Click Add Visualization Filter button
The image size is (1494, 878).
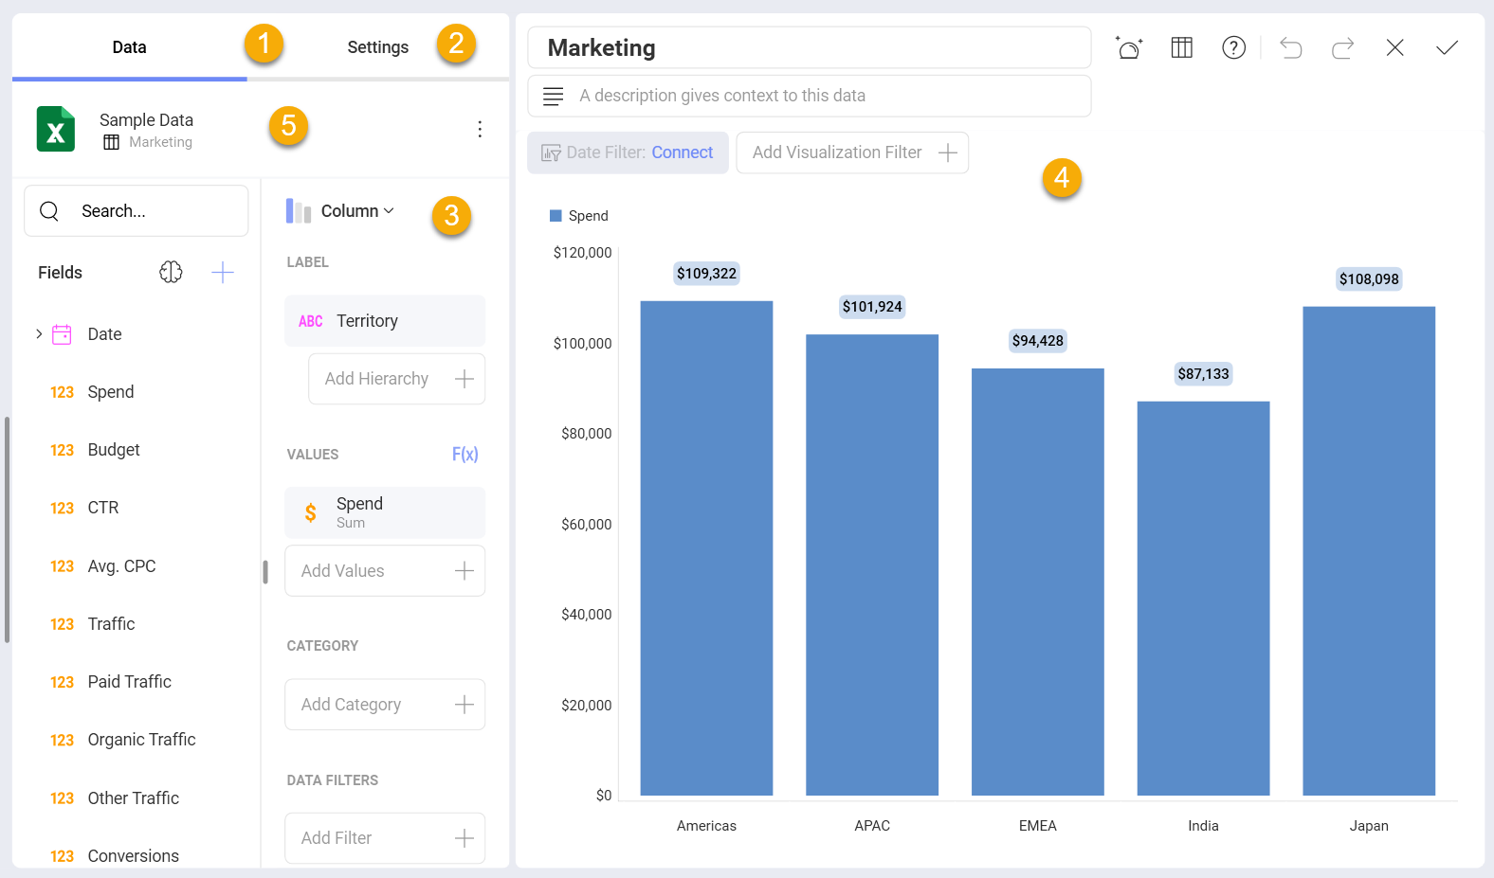(x=852, y=152)
